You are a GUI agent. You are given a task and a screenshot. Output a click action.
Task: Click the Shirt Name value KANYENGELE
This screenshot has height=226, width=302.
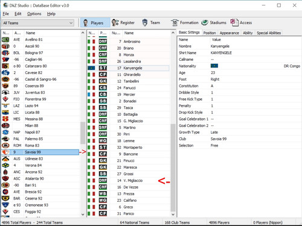click(221, 53)
